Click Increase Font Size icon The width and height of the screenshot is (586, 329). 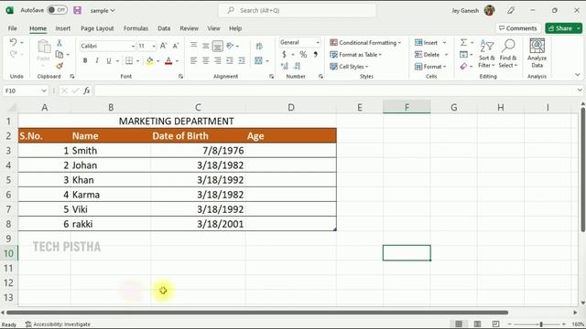(163, 46)
